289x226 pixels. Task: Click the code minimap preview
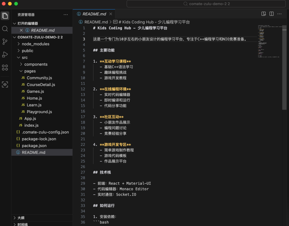pos(270,42)
